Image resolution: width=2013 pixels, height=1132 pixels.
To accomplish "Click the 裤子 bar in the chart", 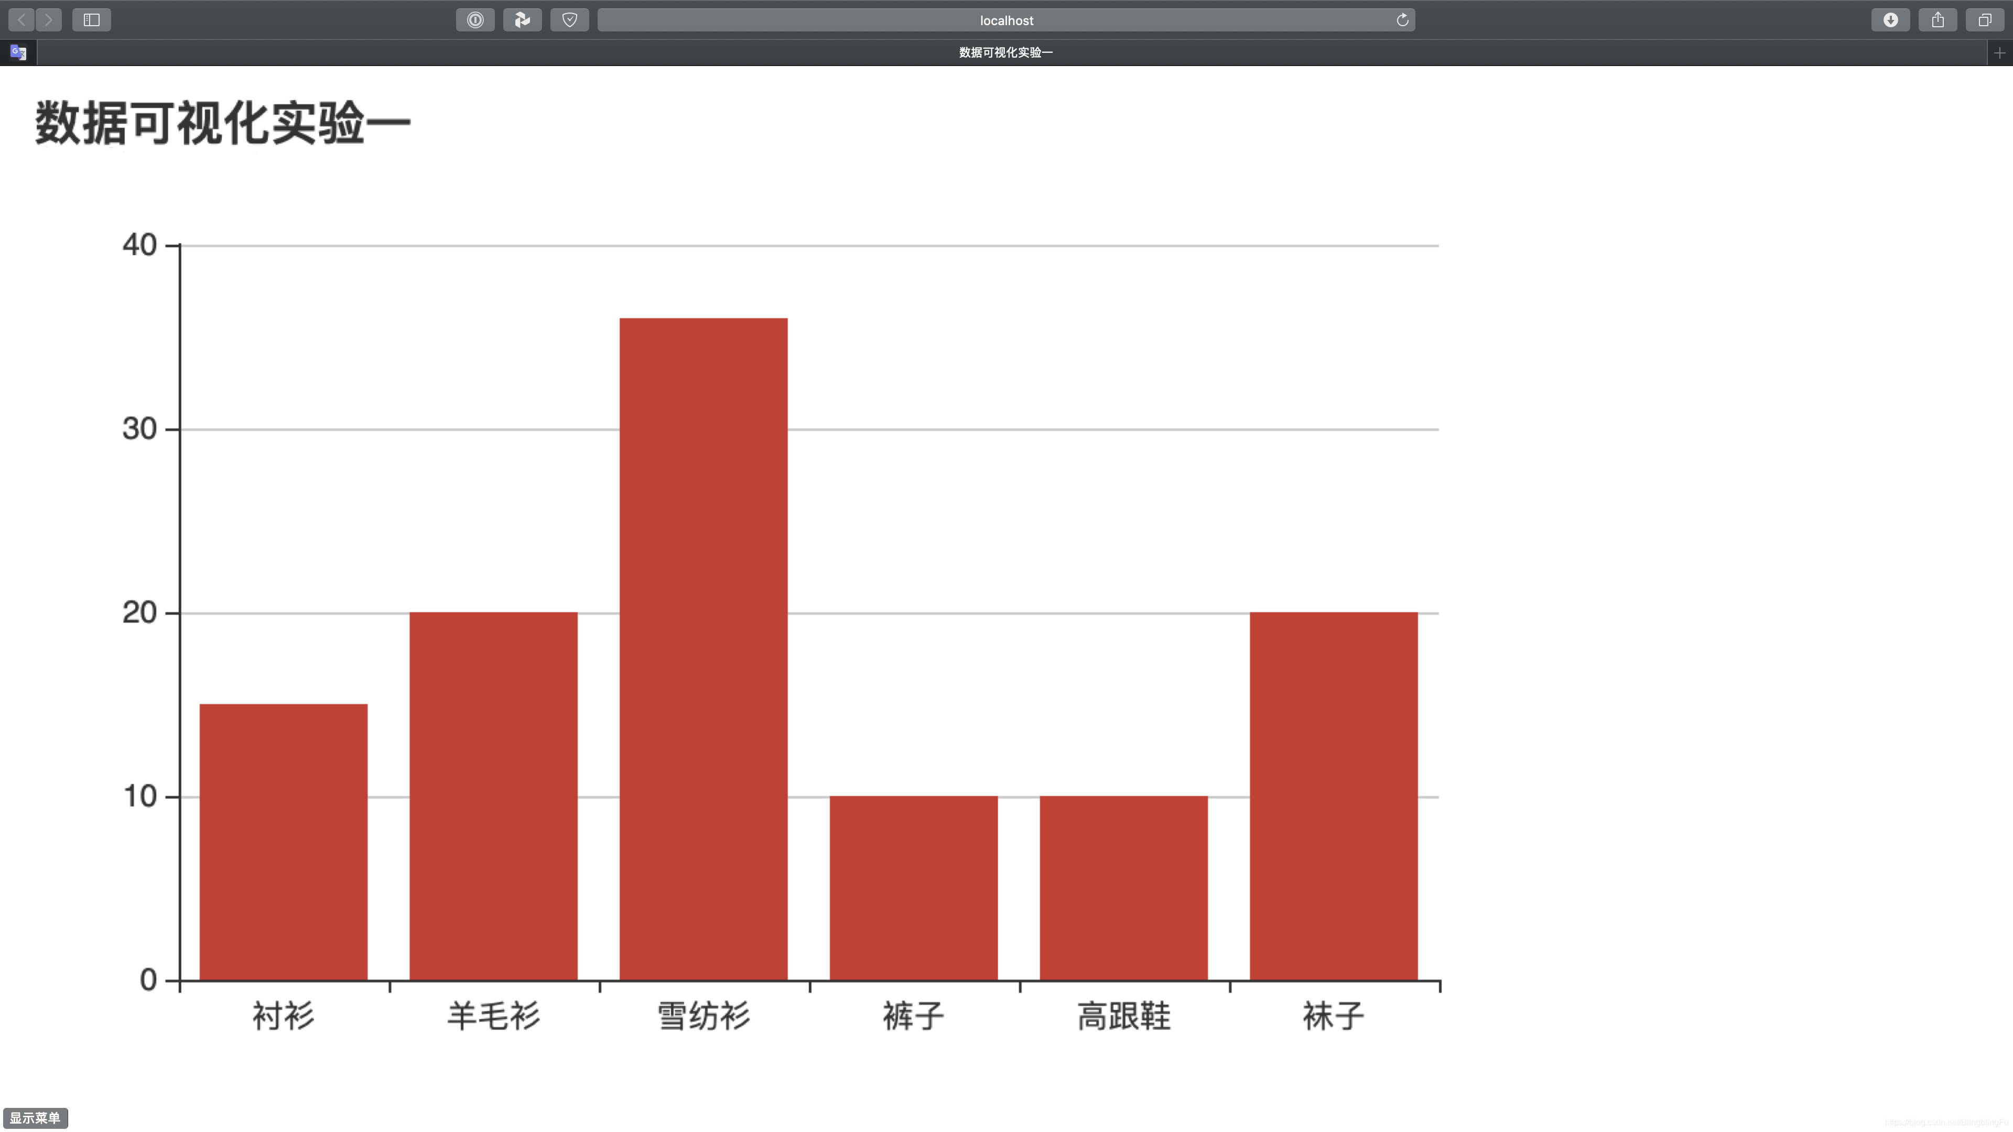I will [x=914, y=887].
